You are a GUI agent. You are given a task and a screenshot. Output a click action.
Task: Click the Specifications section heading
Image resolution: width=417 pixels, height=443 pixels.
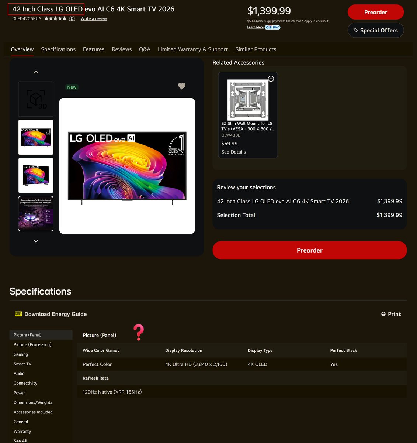coord(41,291)
